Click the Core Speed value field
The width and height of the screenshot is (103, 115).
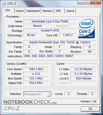click(x=36, y=69)
